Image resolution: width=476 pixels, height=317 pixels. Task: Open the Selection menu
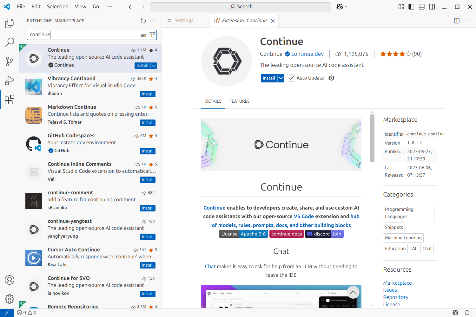(x=57, y=7)
